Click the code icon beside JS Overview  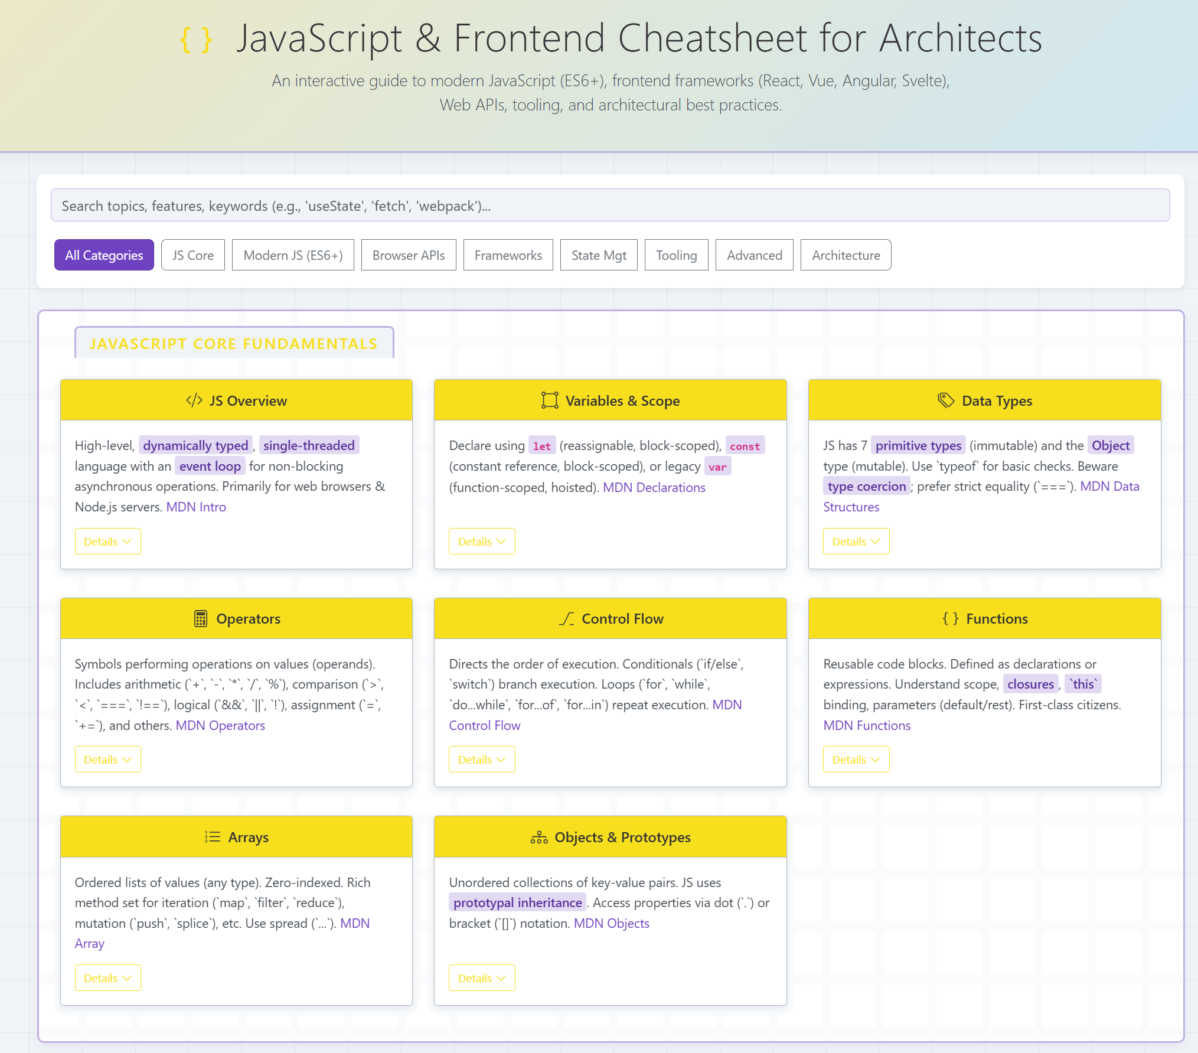[x=194, y=400]
